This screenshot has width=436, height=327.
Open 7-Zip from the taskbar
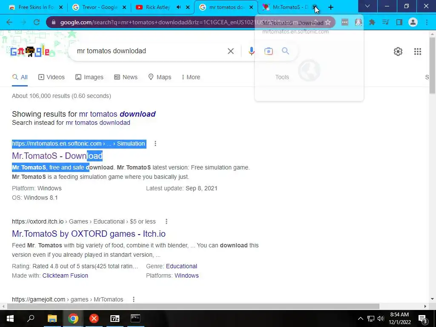coord(115,318)
